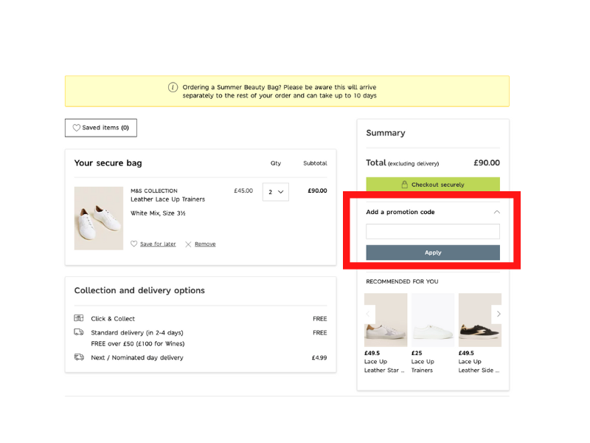This screenshot has height=443, width=590.
Task: Click the Lace Up Leather Side product name
Action: pyautogui.click(x=479, y=365)
